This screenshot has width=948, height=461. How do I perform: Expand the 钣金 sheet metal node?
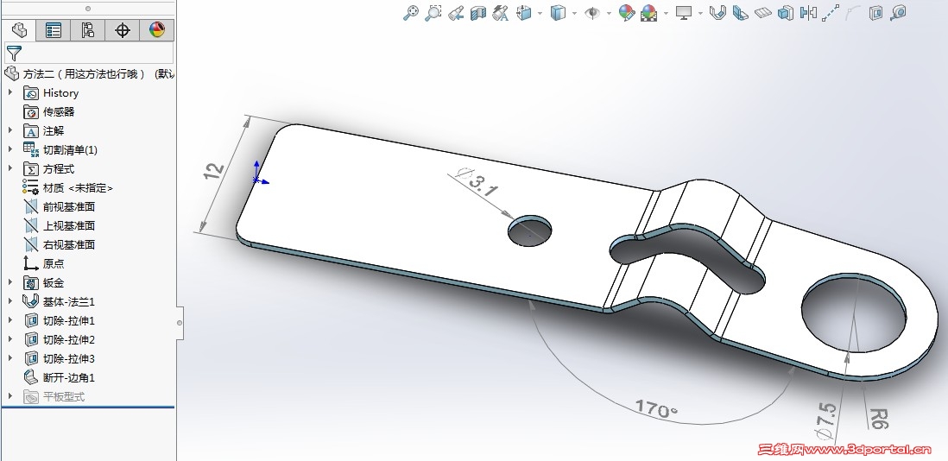(9, 281)
